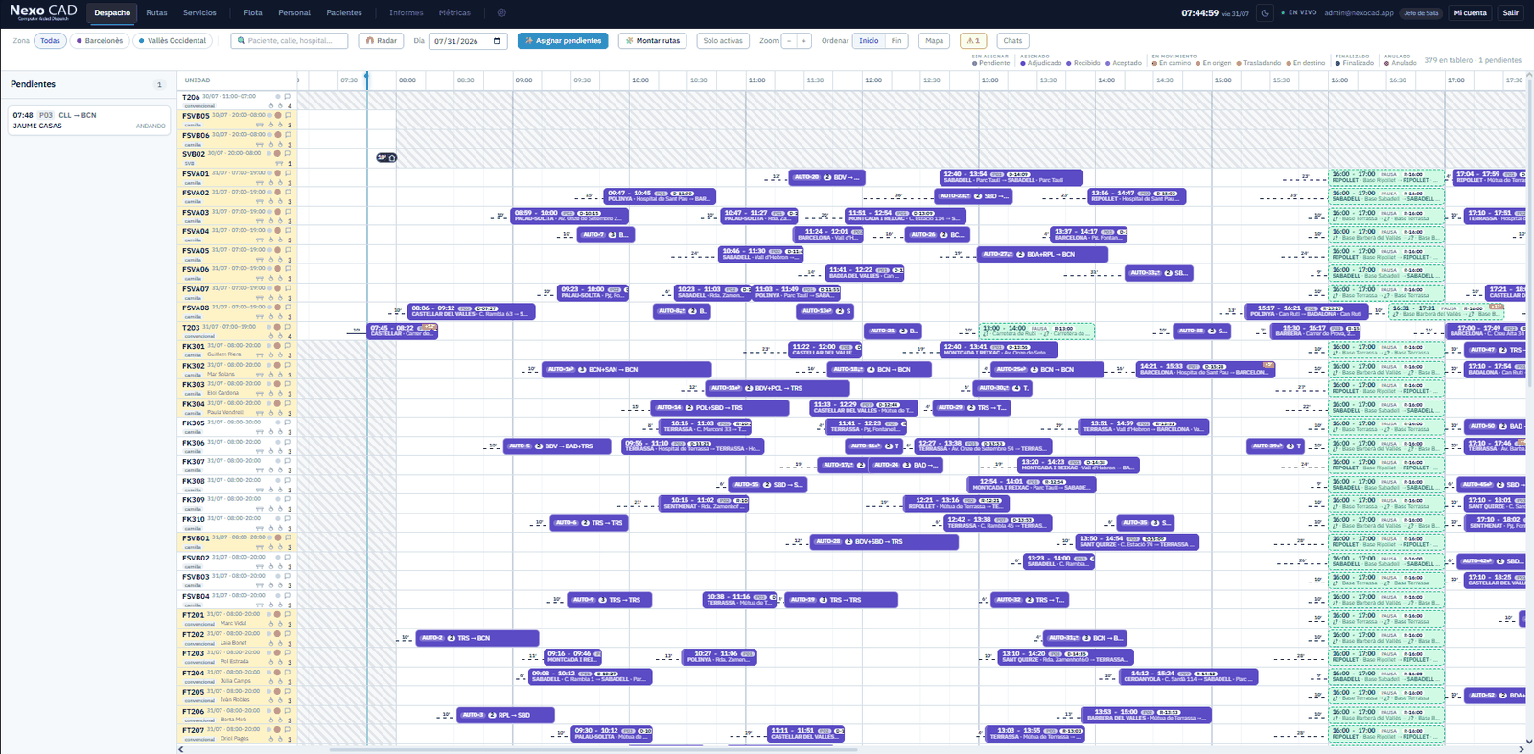This screenshot has height=754, width=1534.
Task: Click the brown status dot on SVB02
Action: (x=278, y=154)
